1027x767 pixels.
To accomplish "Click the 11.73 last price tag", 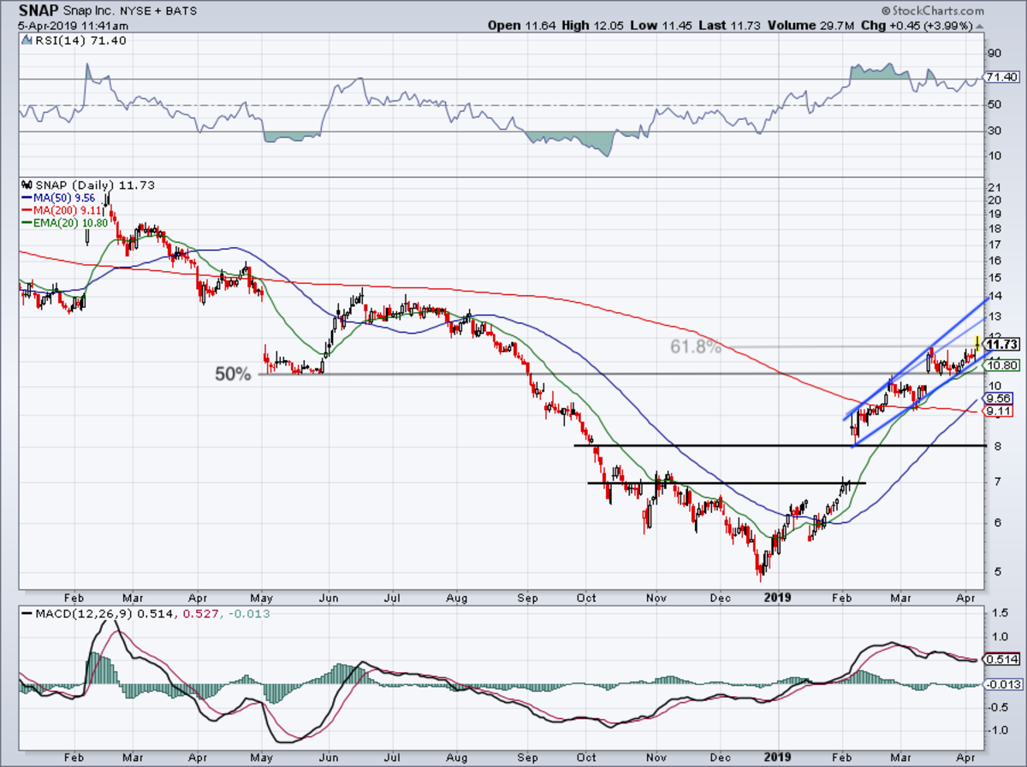I will (x=1001, y=343).
